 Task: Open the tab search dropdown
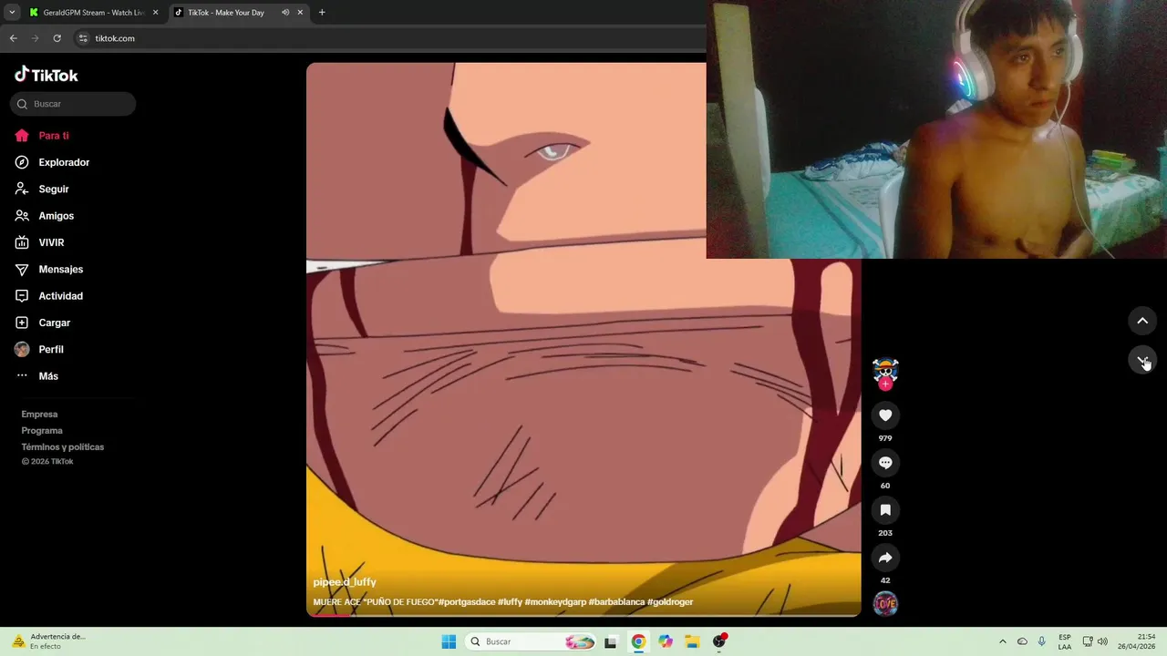(x=12, y=13)
